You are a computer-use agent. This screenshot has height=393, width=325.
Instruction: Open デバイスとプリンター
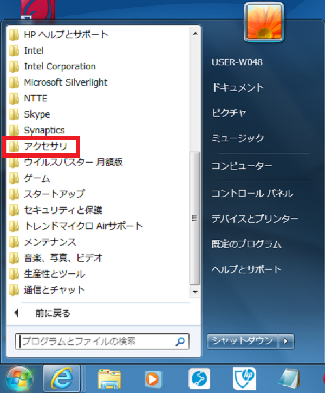tap(255, 219)
